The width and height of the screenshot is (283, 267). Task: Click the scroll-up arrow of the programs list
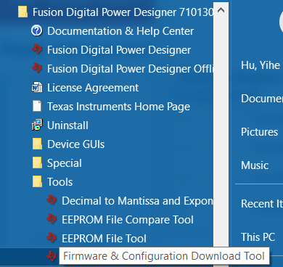click(221, 10)
